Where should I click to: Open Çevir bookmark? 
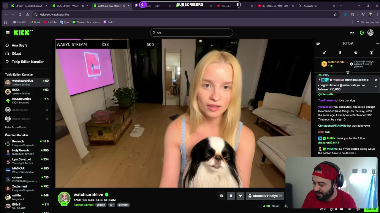65,22
